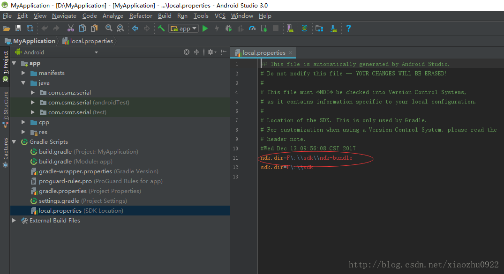Viewport: 504px width, 274px height.
Task: Collapse the java folder
Action: click(23, 83)
